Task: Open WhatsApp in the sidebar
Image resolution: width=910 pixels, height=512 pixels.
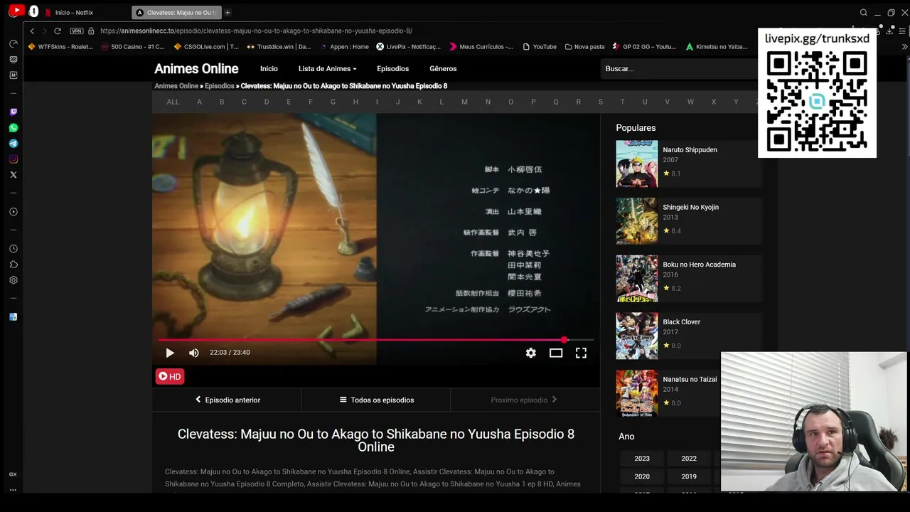Action: point(13,128)
